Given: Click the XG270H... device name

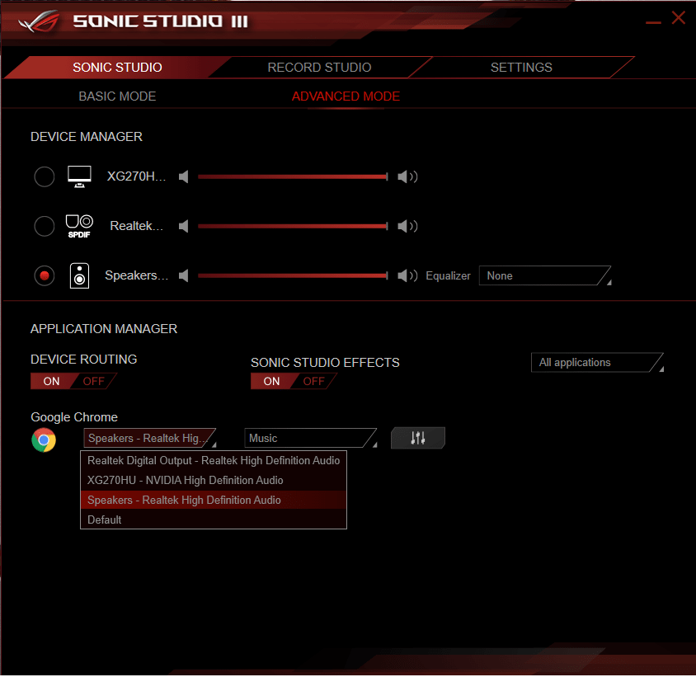Looking at the screenshot, I should pyautogui.click(x=136, y=176).
